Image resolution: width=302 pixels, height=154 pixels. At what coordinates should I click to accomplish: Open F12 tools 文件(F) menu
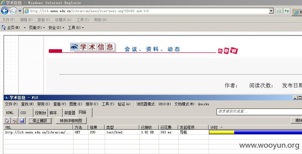pyautogui.click(x=11, y=104)
